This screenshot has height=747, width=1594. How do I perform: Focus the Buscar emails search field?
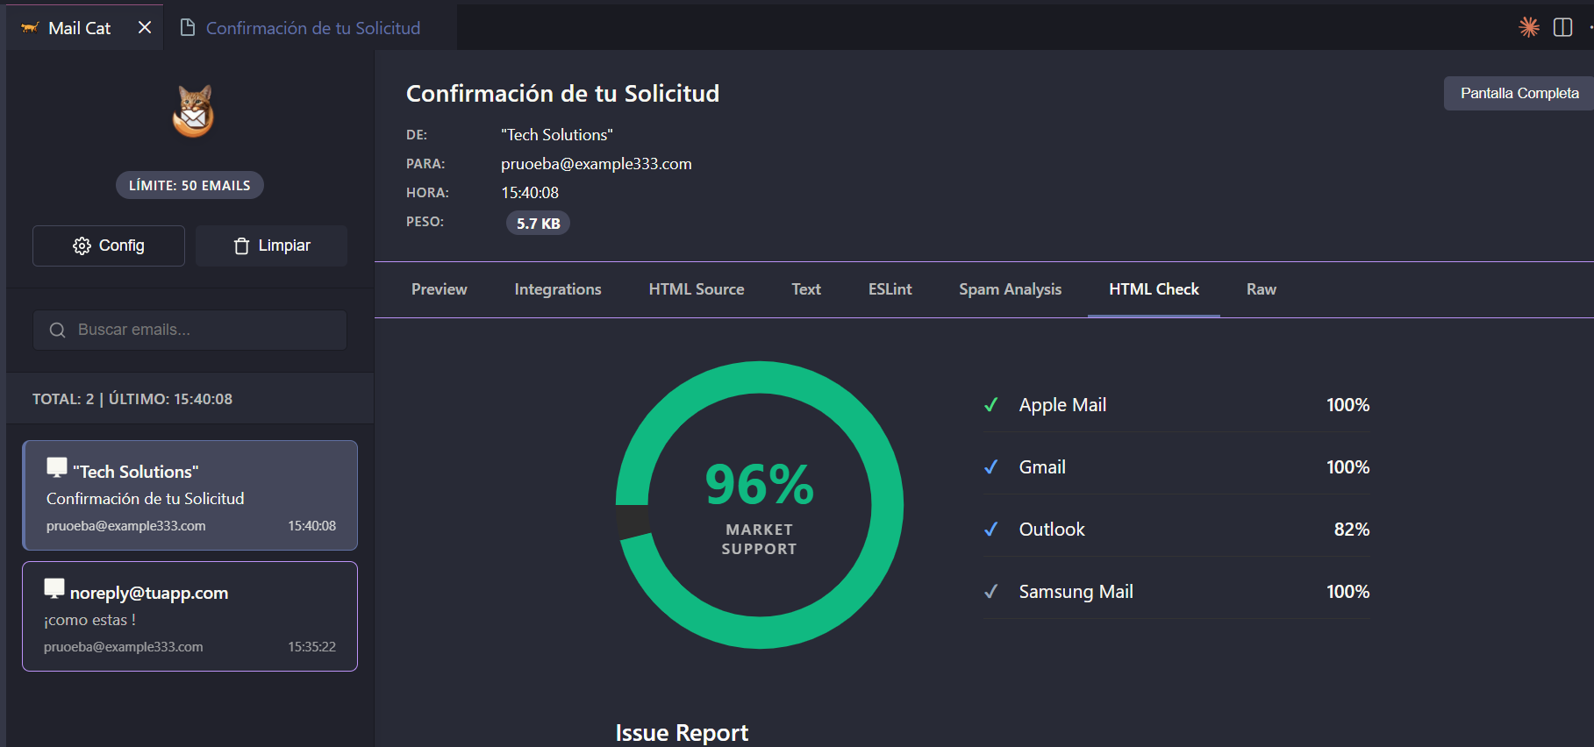coord(189,330)
